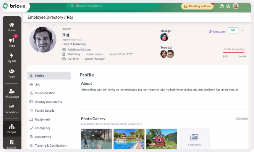Viewport: 254px width, 152px height.
Task: Open the Analytics chart icon
Action: tap(12, 107)
